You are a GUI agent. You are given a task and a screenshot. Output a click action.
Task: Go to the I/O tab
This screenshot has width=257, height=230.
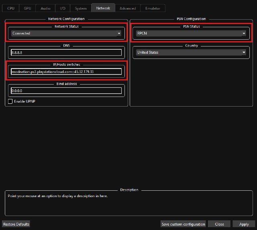point(63,8)
